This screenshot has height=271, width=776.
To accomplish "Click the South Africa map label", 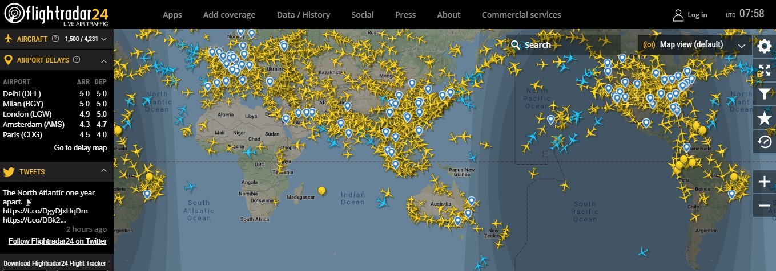I will click(x=255, y=219).
